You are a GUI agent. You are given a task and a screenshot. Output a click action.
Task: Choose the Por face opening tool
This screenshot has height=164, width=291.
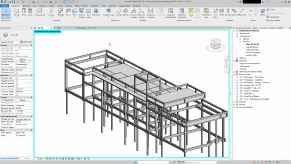click(x=216, y=13)
